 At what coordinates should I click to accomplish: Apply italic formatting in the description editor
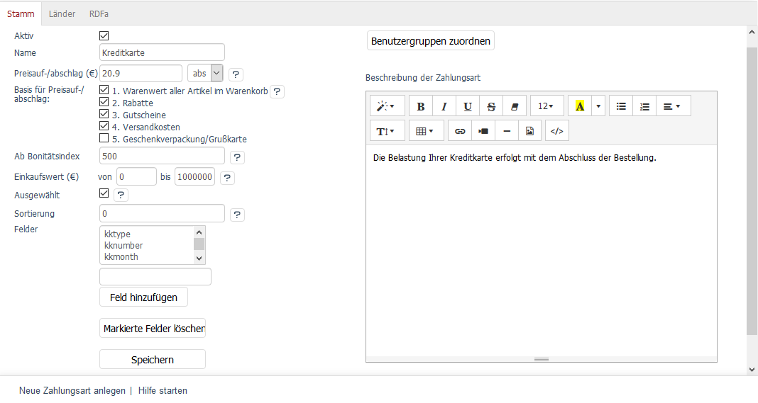pyautogui.click(x=444, y=106)
